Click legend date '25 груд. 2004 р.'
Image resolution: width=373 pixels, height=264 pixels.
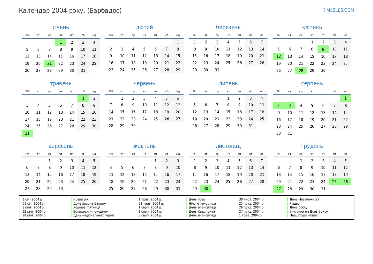[x=252, y=203]
